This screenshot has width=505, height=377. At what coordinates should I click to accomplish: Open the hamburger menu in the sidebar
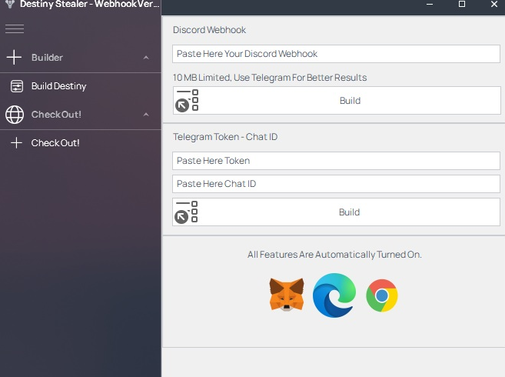click(15, 28)
